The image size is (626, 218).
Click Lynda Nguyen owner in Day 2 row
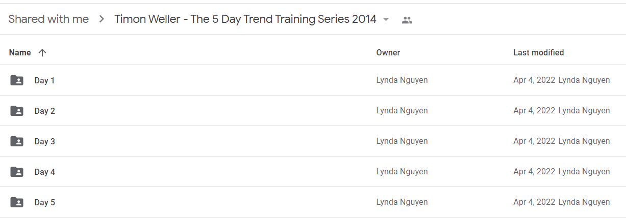pos(402,111)
